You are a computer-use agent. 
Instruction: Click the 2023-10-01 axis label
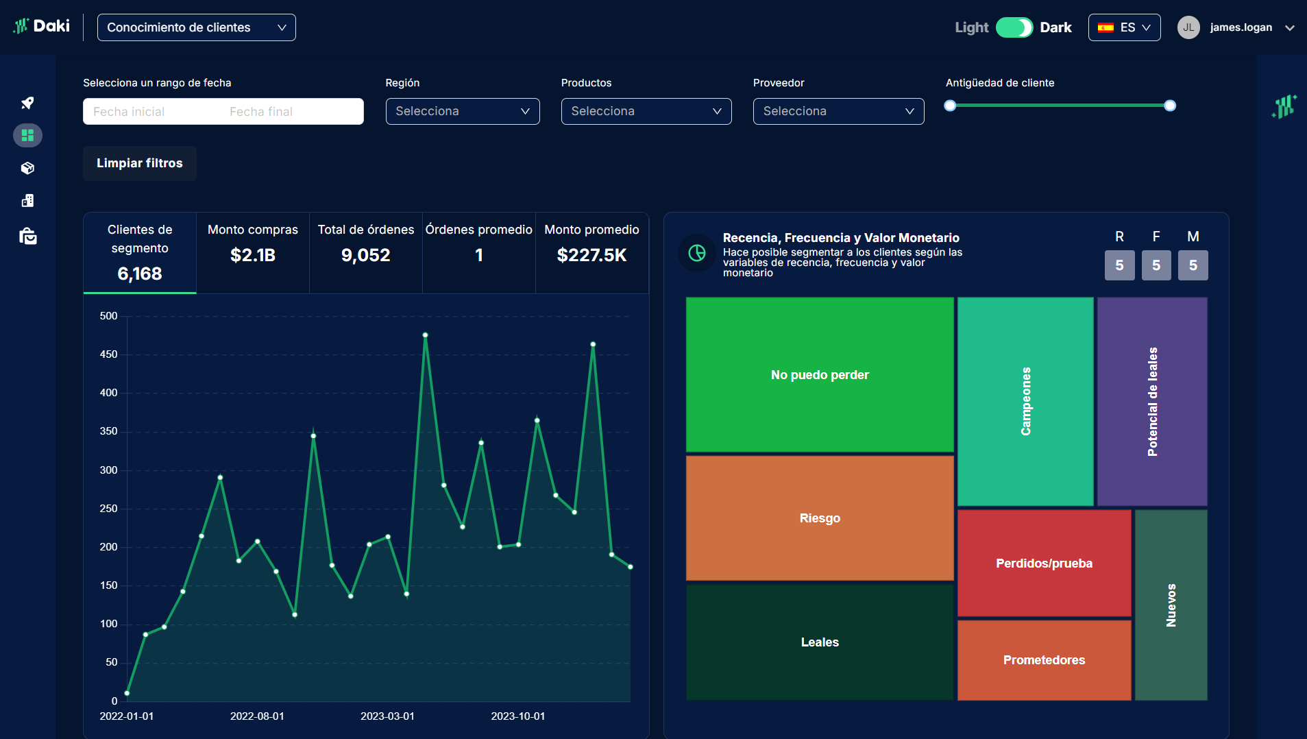(x=518, y=716)
